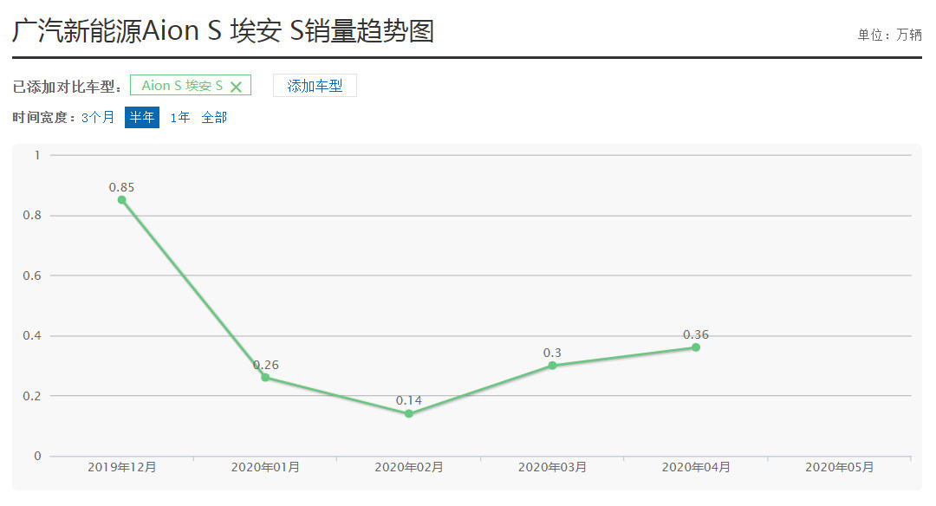
Task: Show 全部 time range data
Action: tap(214, 117)
